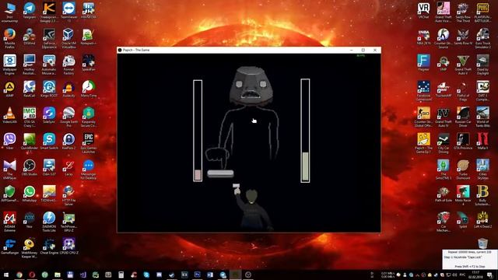Launch the Euro Truck Simulator 2 shortcut
The image size is (498, 280).
482,38
